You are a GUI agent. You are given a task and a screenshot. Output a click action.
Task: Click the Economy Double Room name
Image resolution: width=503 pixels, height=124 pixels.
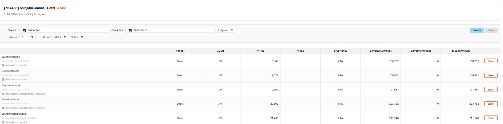click(14, 114)
